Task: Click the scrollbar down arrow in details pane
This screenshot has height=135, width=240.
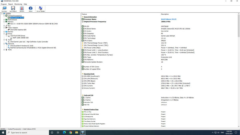Action: coord(239,126)
